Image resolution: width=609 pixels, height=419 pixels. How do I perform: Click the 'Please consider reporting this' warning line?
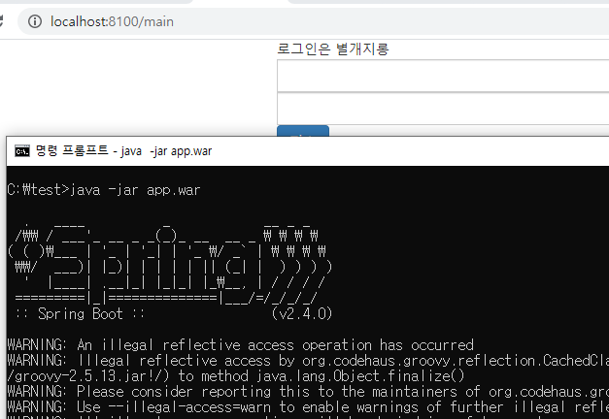click(x=308, y=392)
